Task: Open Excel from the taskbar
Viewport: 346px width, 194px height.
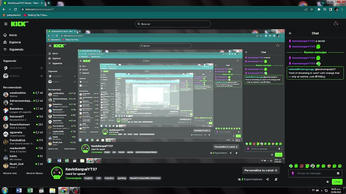Action: click(x=30, y=190)
